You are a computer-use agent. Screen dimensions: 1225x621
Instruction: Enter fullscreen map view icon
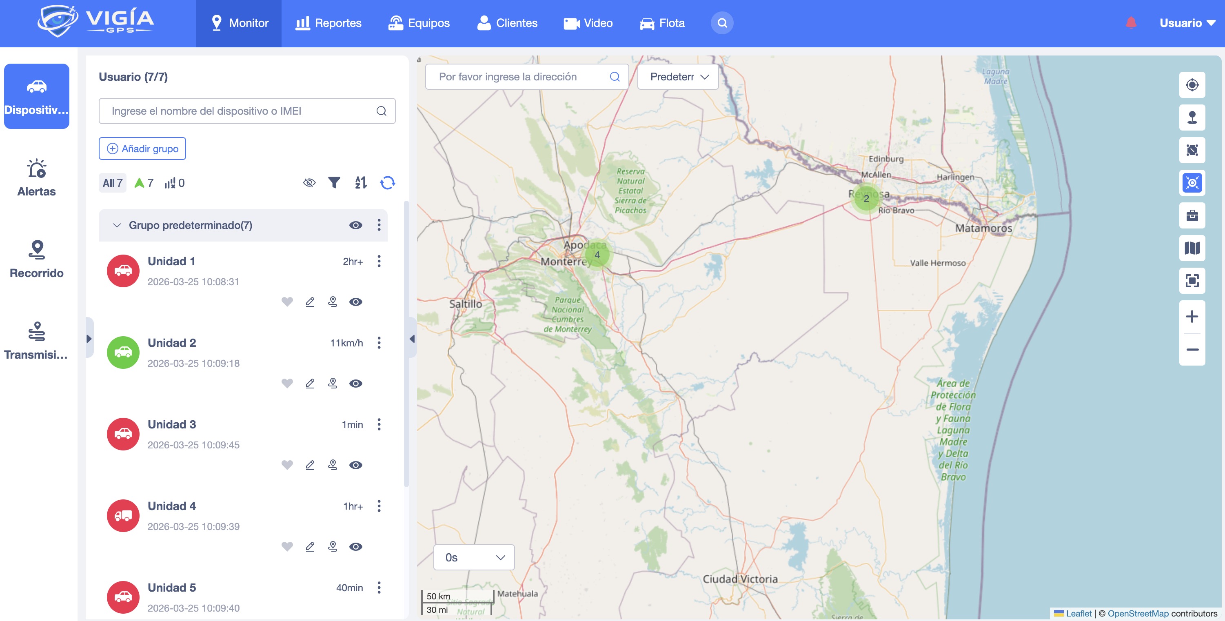tap(1192, 281)
